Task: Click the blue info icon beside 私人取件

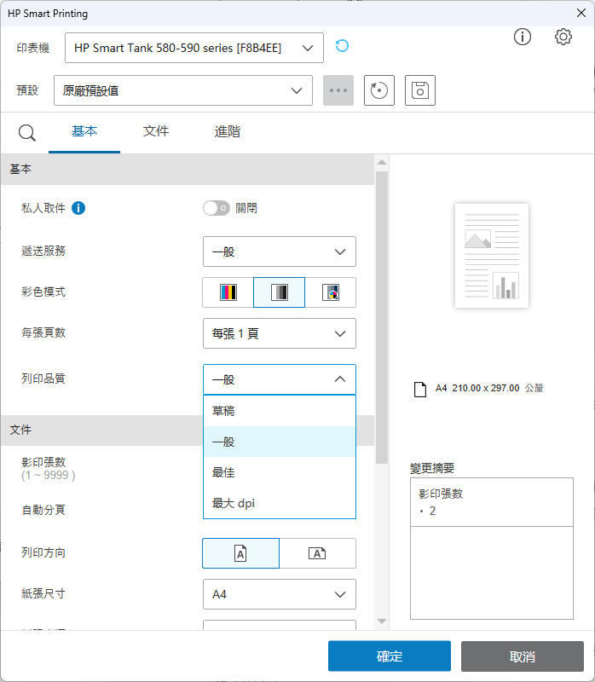Action: pyautogui.click(x=78, y=208)
